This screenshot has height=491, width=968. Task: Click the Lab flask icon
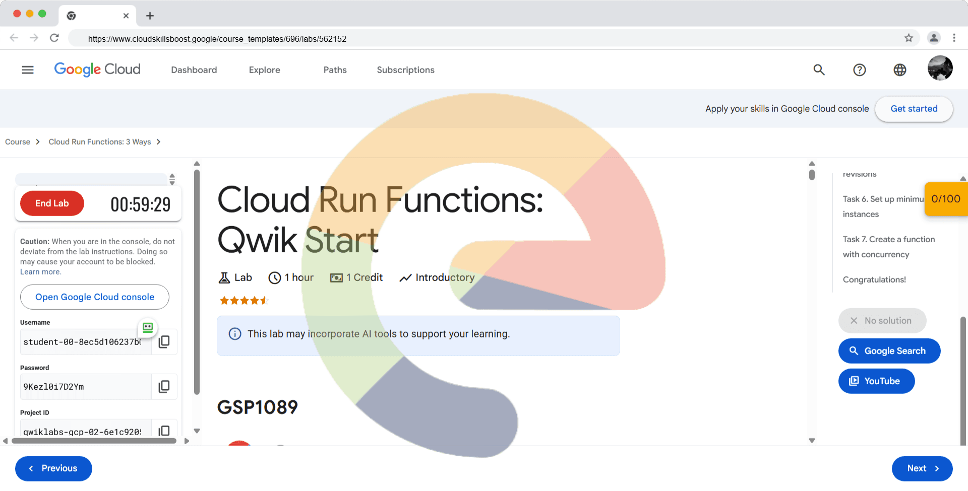(224, 277)
